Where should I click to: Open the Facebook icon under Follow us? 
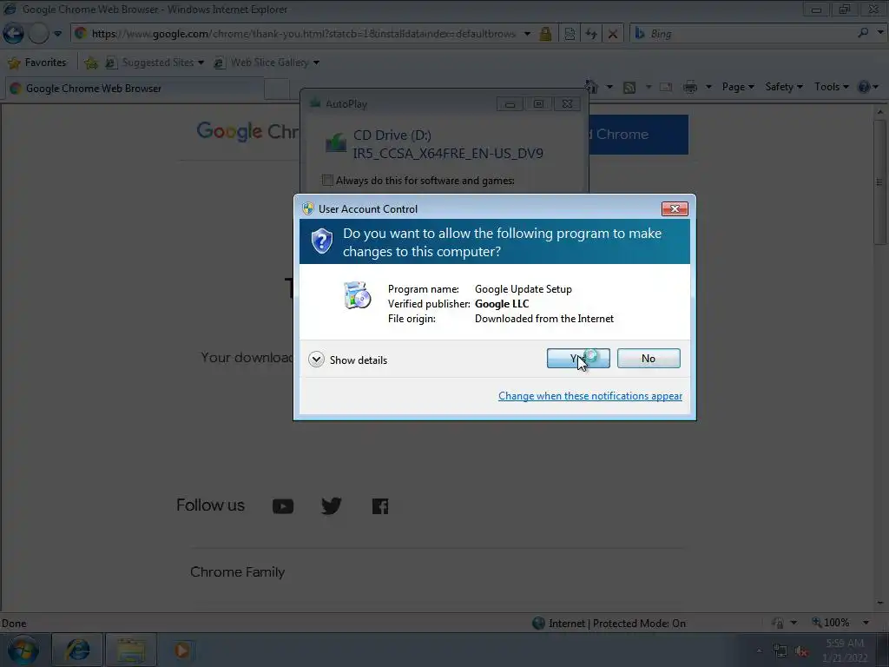[380, 506]
